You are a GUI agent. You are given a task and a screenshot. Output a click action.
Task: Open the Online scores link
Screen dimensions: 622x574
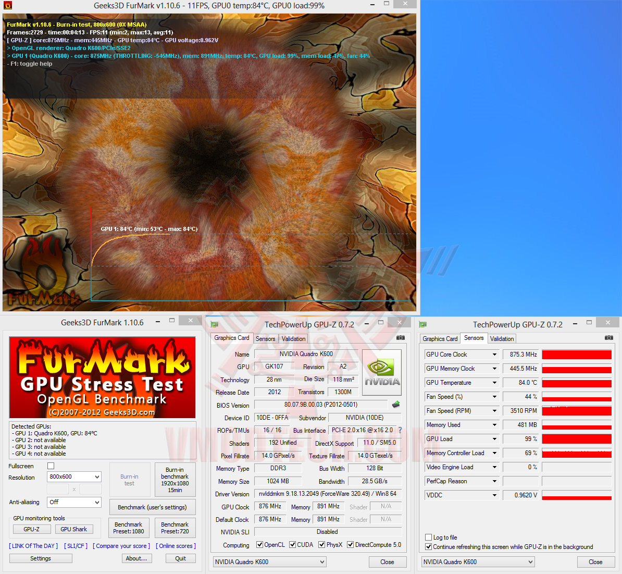click(x=176, y=546)
